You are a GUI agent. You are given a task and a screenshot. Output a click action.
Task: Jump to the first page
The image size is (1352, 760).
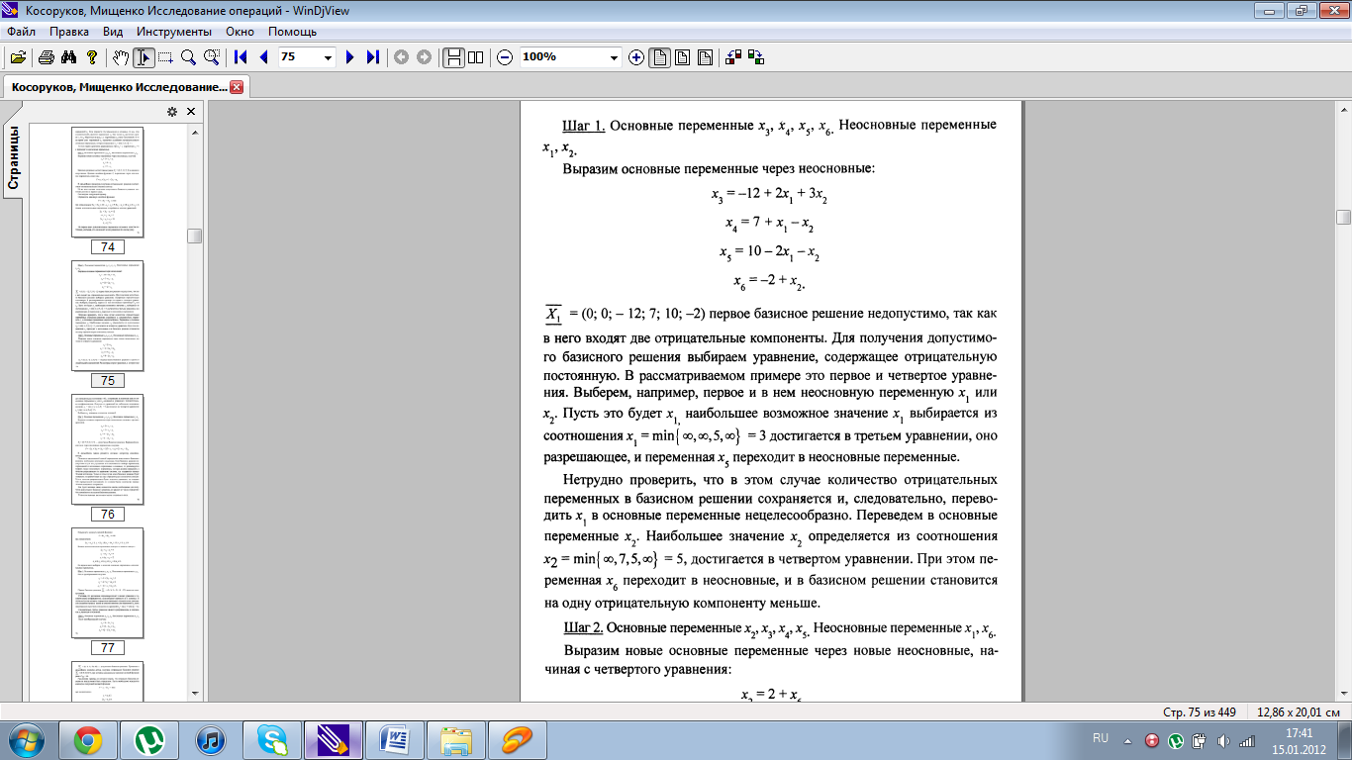click(240, 57)
